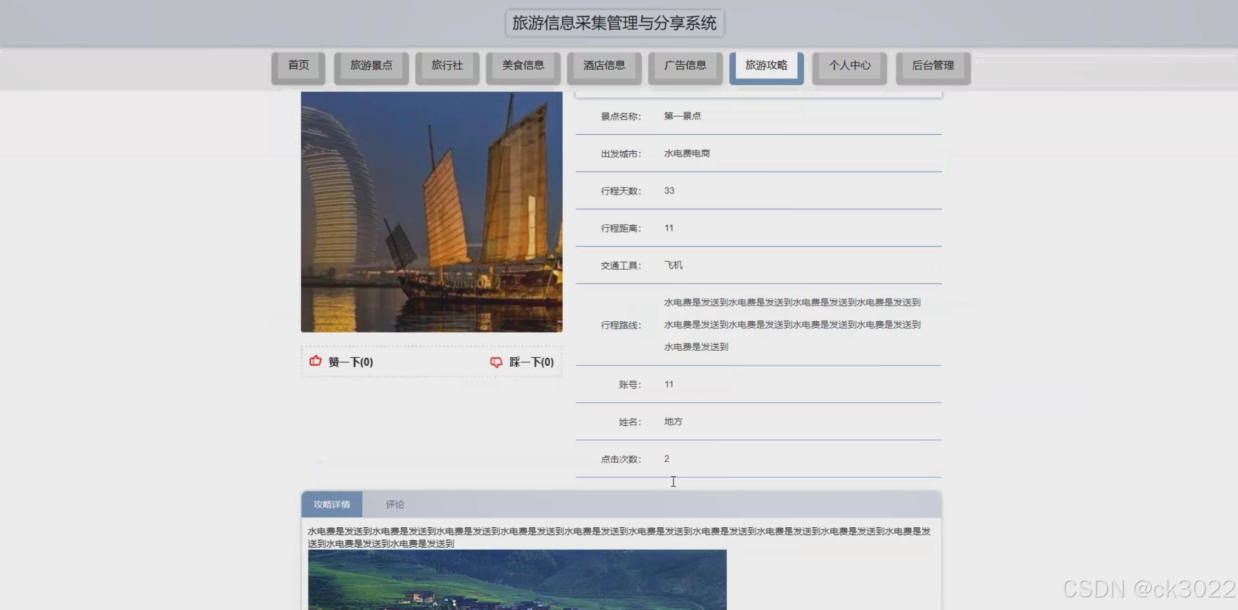The width and height of the screenshot is (1238, 610).
Task: Go to 后台管理 admin backend
Action: coord(933,66)
